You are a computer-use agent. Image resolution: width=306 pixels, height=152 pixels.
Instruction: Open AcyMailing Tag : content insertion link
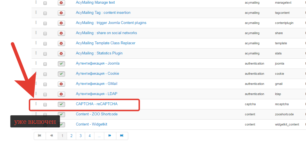103,13
